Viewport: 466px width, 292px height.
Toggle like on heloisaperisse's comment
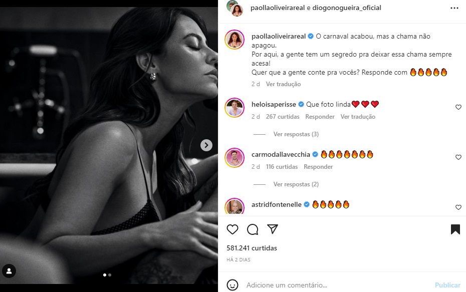(458, 107)
